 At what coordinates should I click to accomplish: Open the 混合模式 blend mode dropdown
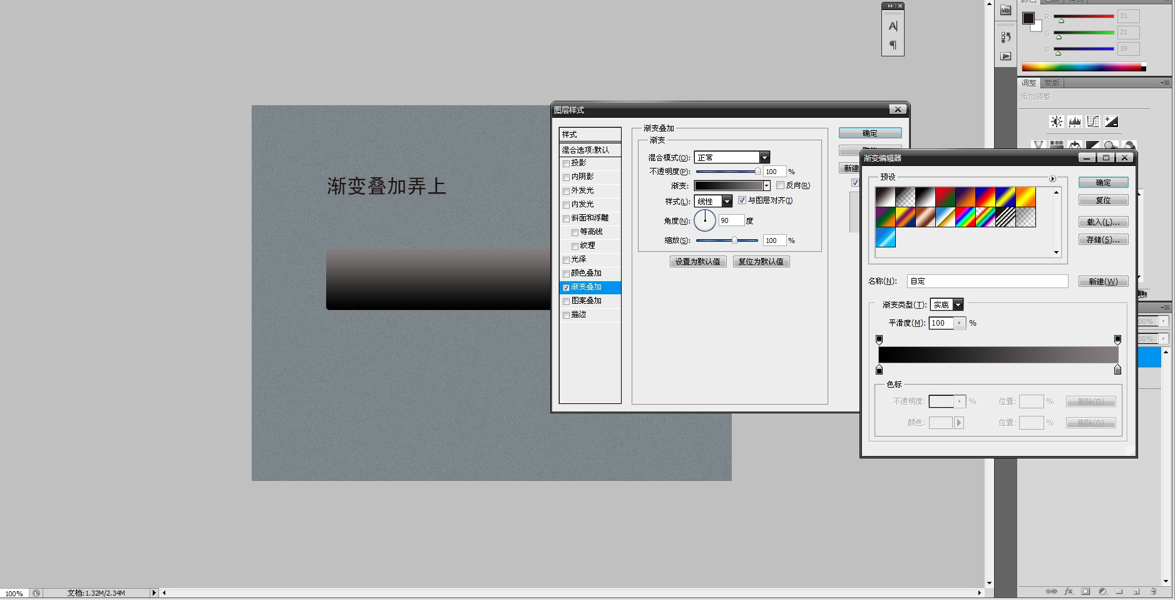pos(764,157)
